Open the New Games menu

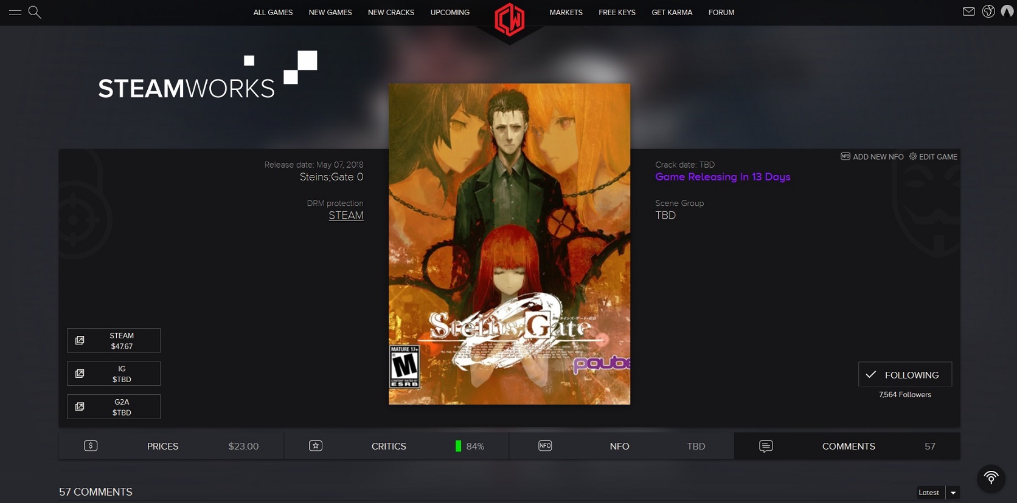(x=330, y=12)
